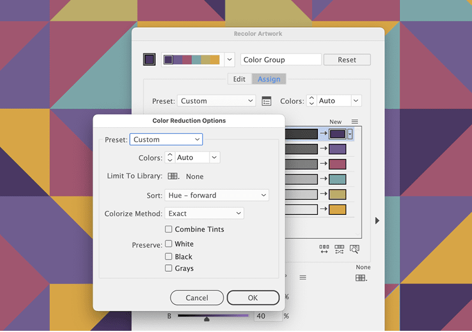Click the color mode menu icon near sliders
472x332 pixels.
[303, 277]
